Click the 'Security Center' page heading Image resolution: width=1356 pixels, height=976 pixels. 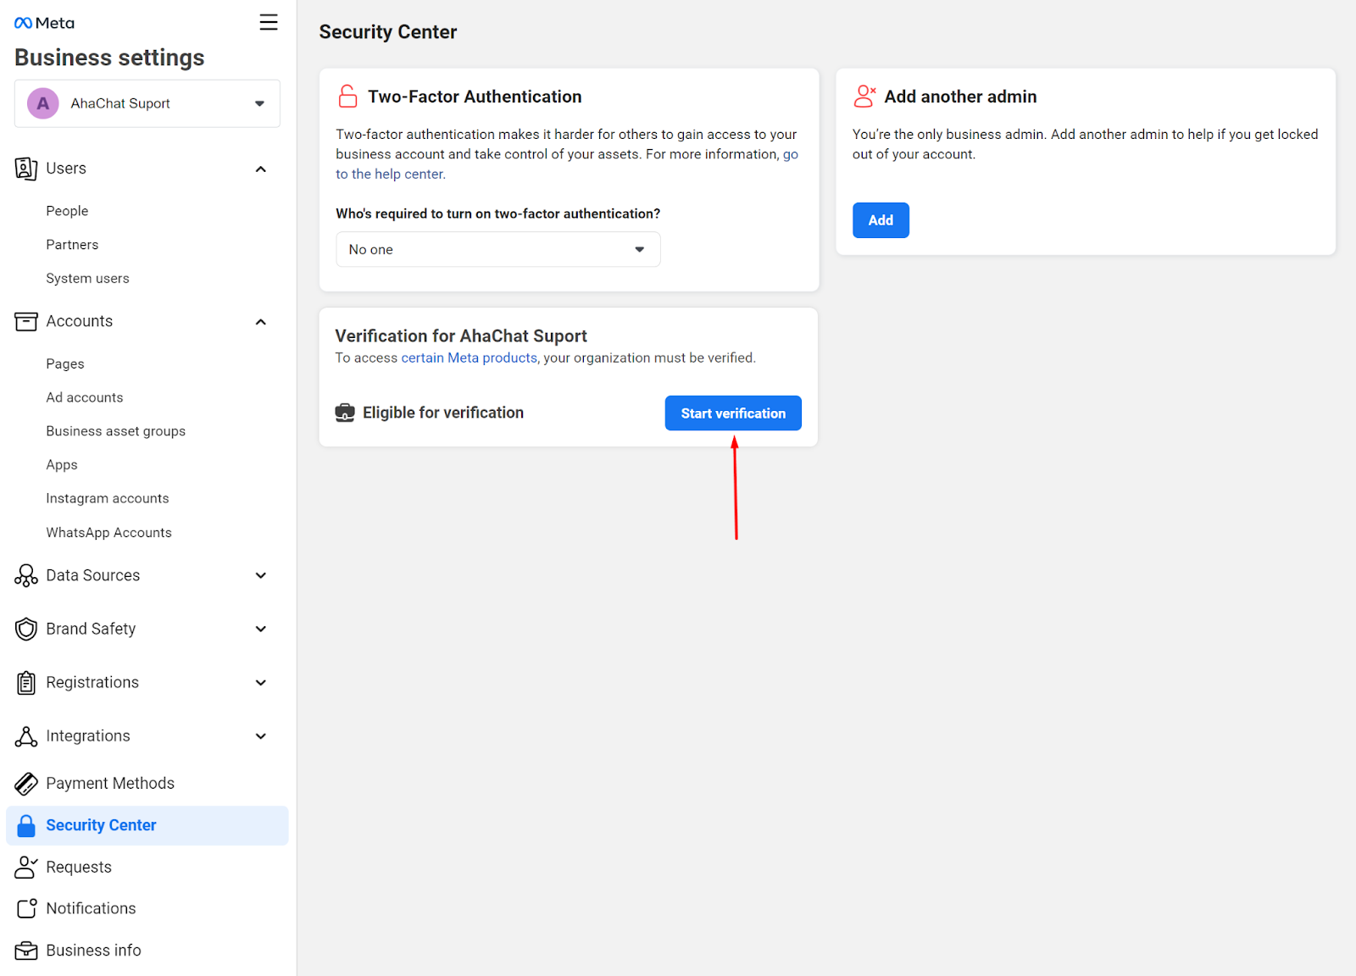tap(388, 32)
